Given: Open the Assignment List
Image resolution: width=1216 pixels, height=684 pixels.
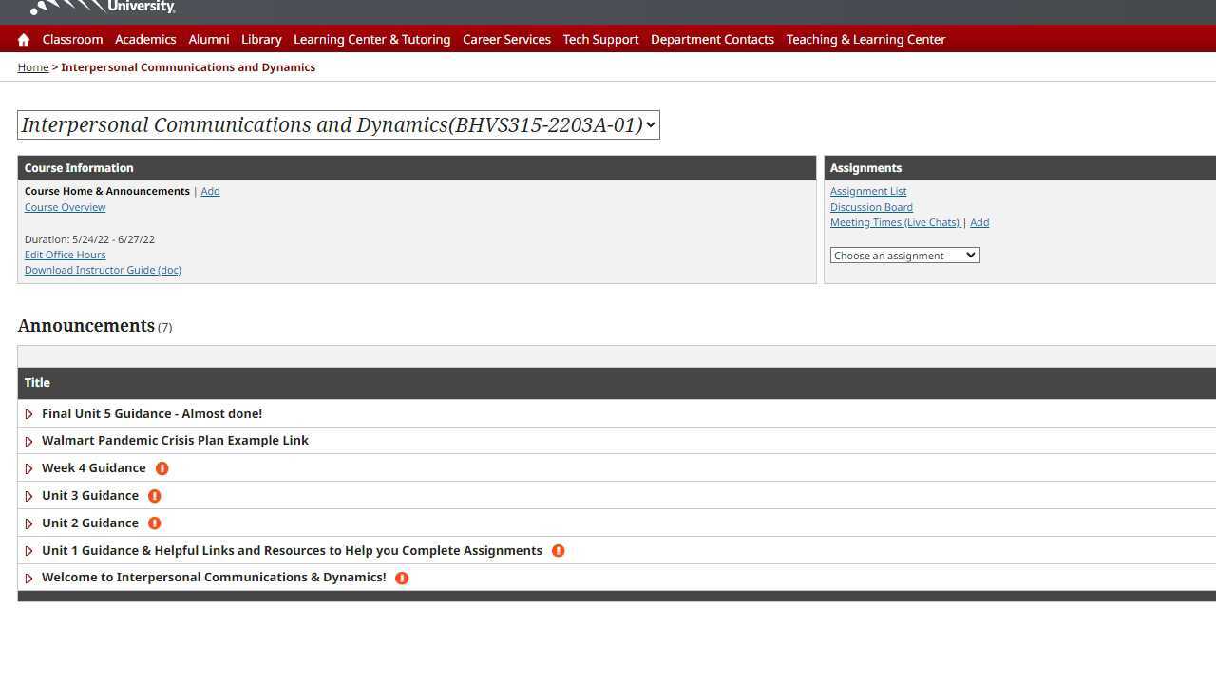Looking at the screenshot, I should point(867,191).
